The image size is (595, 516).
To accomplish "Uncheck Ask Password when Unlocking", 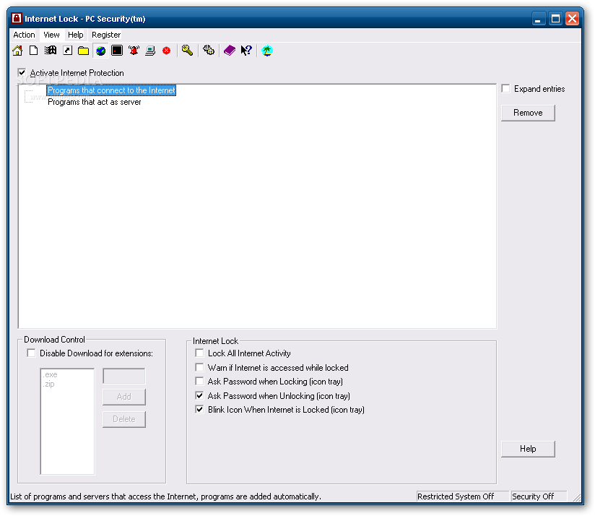I will pos(199,395).
